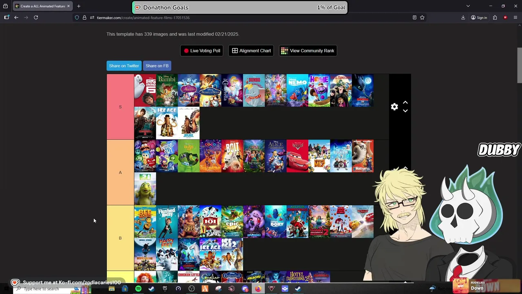This screenshot has width=522, height=294.
Task: Select the Home movie poster
Action: 319,90
